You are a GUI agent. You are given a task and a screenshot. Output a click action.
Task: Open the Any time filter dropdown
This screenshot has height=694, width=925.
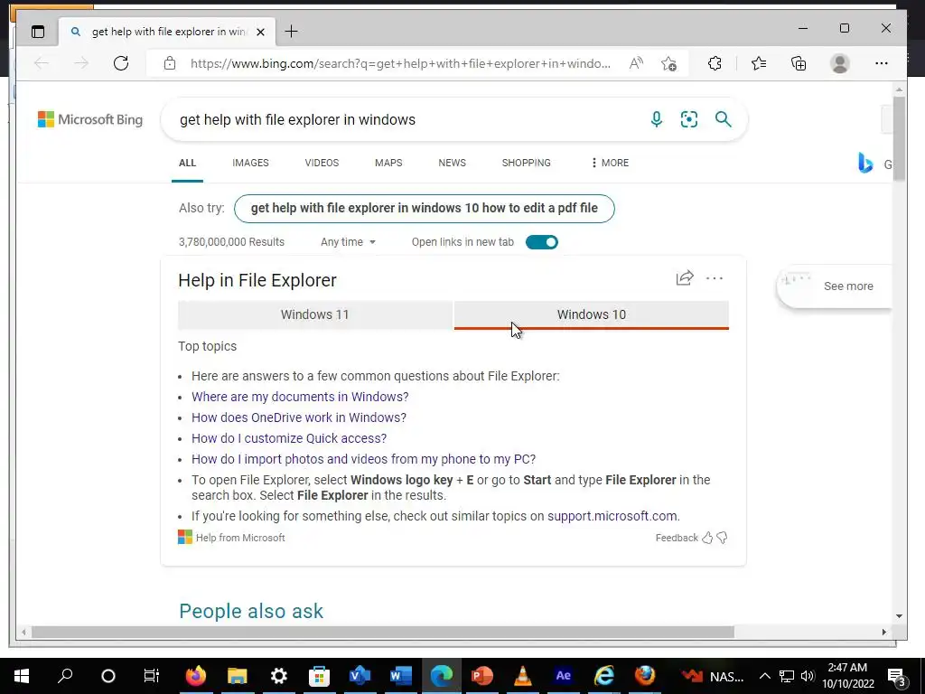(348, 242)
